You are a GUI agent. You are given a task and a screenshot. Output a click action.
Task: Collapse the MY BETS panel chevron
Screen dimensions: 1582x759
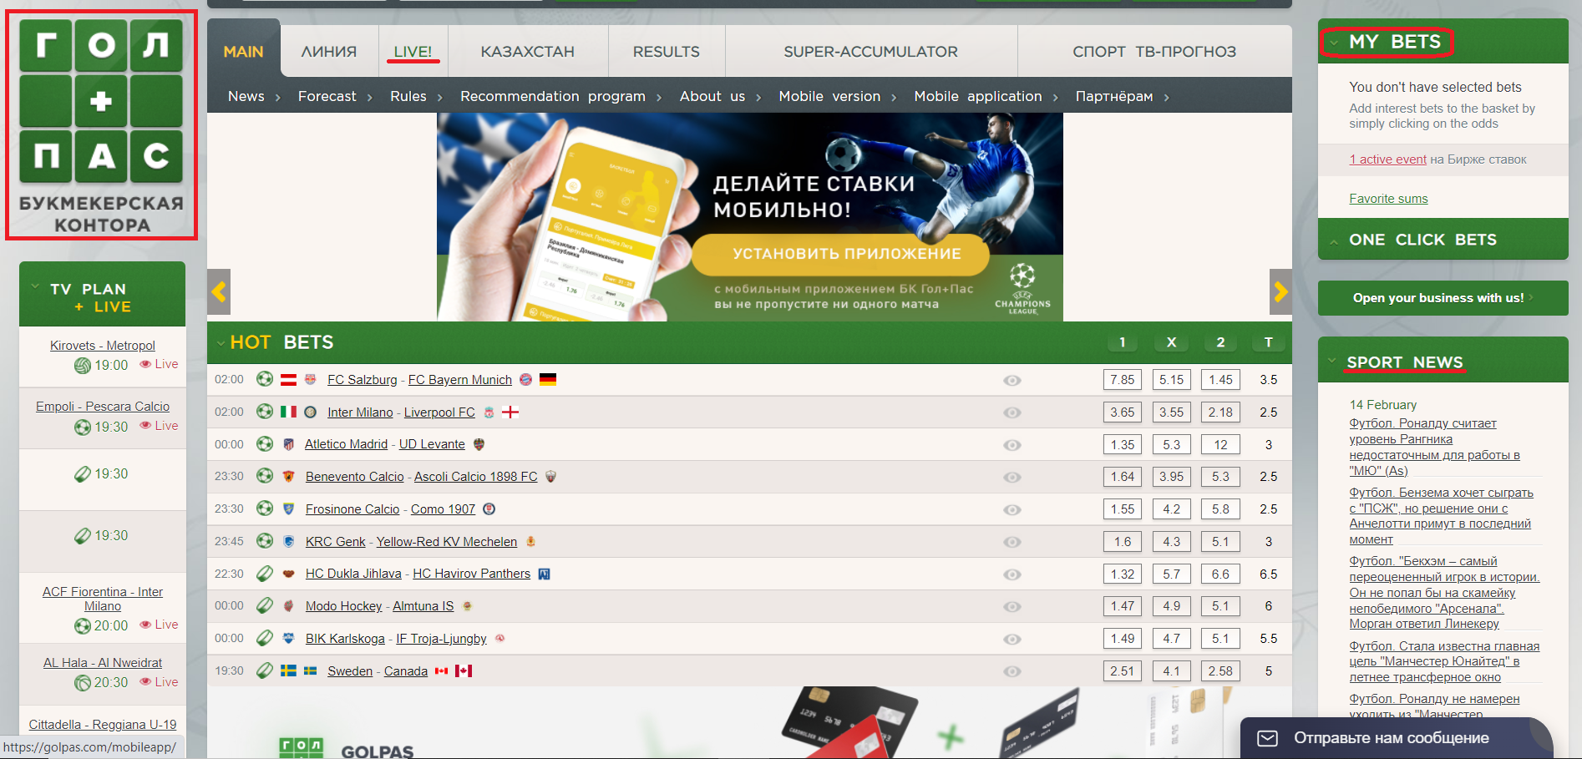point(1334,42)
